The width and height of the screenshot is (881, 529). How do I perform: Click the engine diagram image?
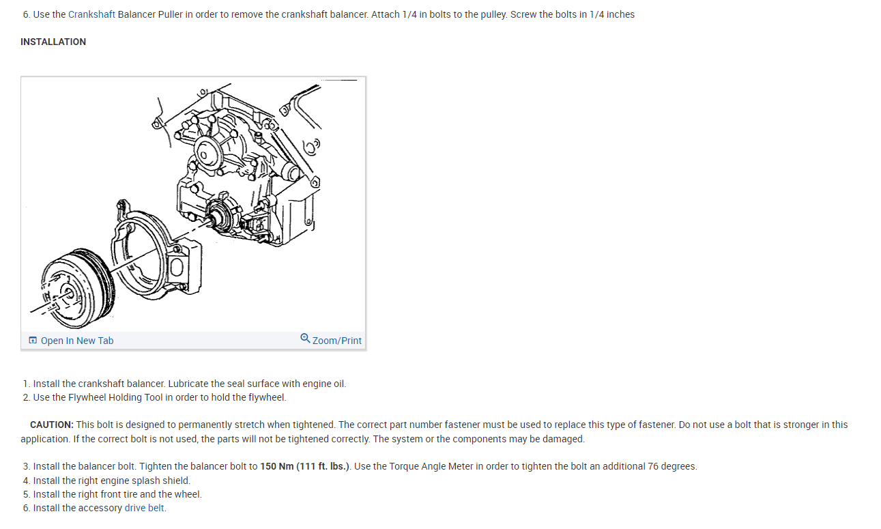[194, 205]
